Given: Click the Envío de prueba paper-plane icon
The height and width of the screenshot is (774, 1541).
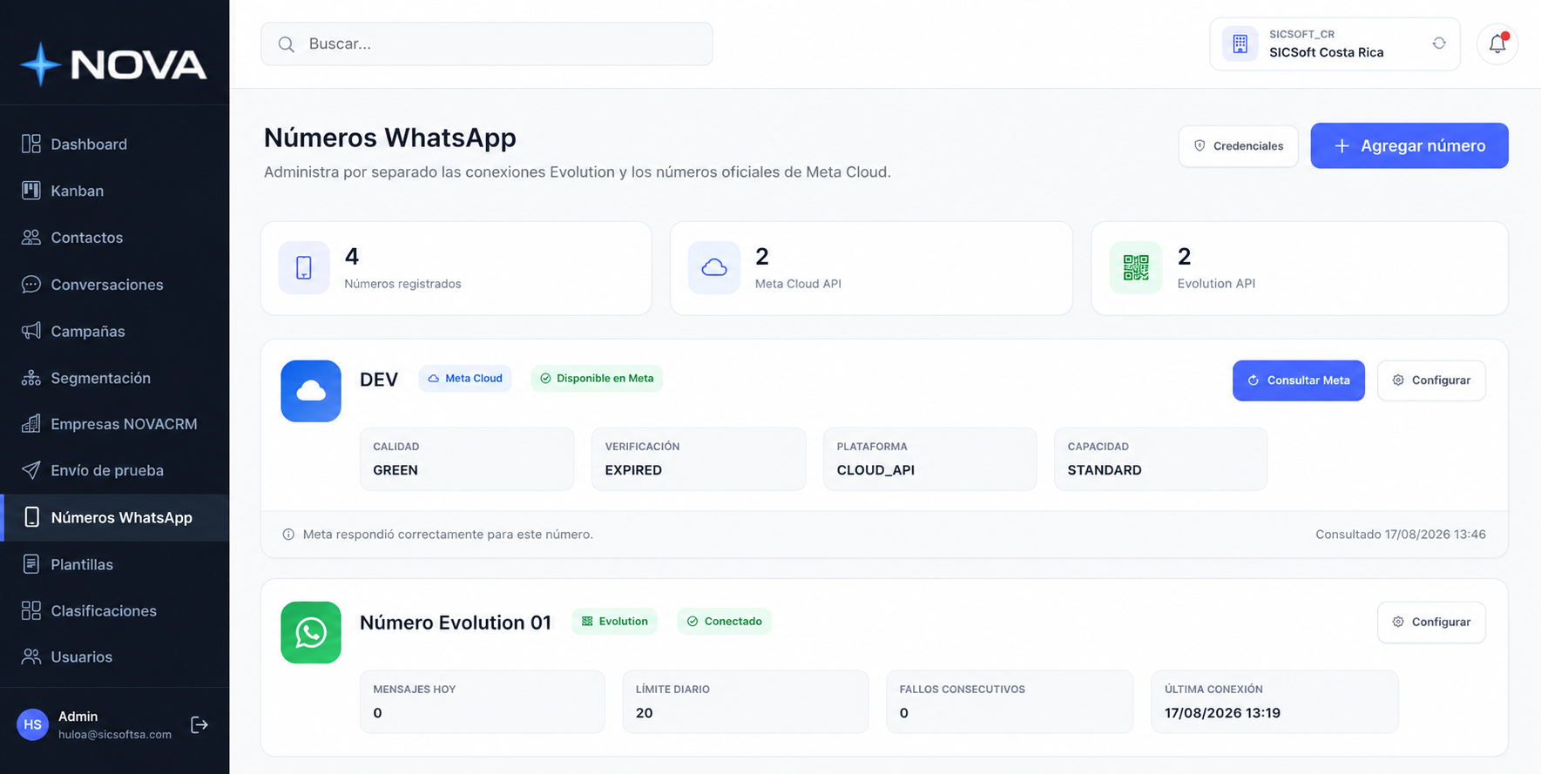Looking at the screenshot, I should coord(31,470).
